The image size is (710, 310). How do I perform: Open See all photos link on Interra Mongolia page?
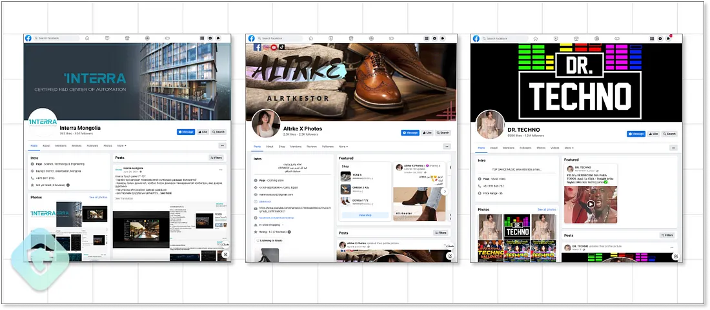click(98, 197)
